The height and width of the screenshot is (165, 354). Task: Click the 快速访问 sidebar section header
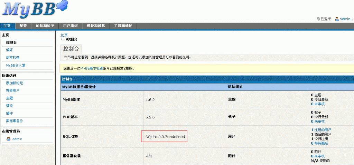pos(9,76)
